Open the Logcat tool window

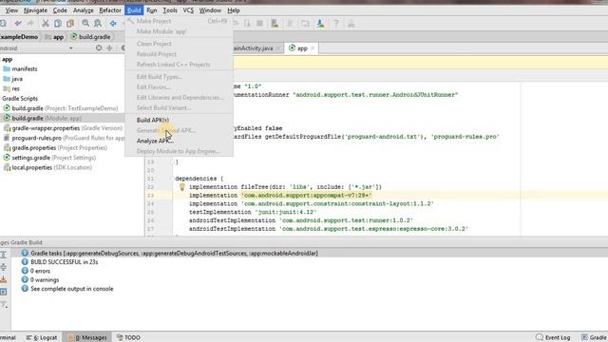click(42, 338)
